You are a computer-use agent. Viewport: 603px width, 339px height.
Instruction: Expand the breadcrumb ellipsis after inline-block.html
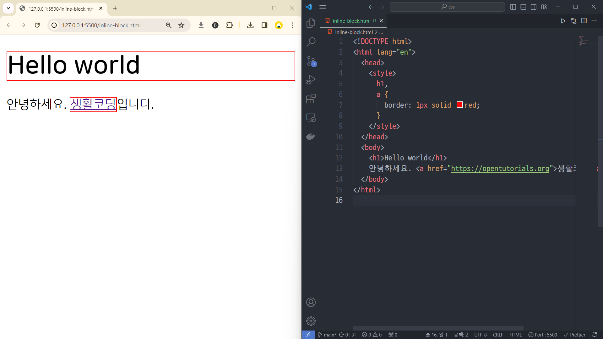pos(381,32)
